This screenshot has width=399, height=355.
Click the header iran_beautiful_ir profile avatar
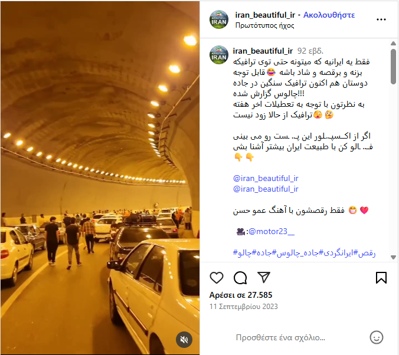(x=219, y=19)
